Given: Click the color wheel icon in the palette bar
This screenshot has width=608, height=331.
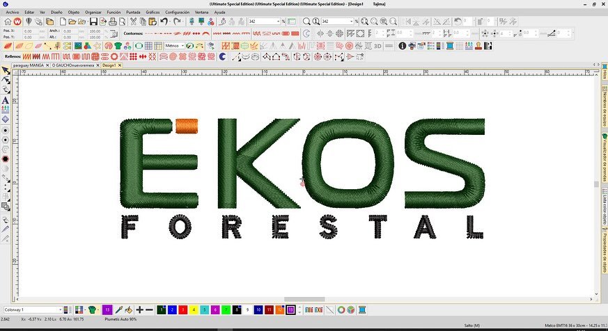Looking at the screenshot, I should 341,309.
